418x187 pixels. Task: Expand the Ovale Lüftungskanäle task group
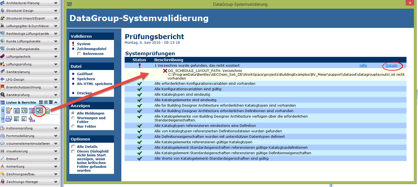click(x=56, y=49)
